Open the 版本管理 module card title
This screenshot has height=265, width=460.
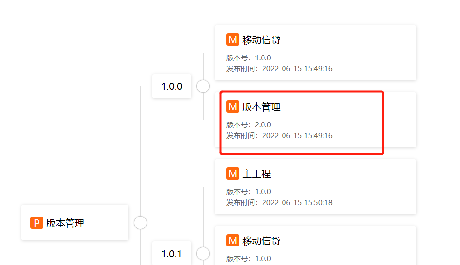click(261, 107)
